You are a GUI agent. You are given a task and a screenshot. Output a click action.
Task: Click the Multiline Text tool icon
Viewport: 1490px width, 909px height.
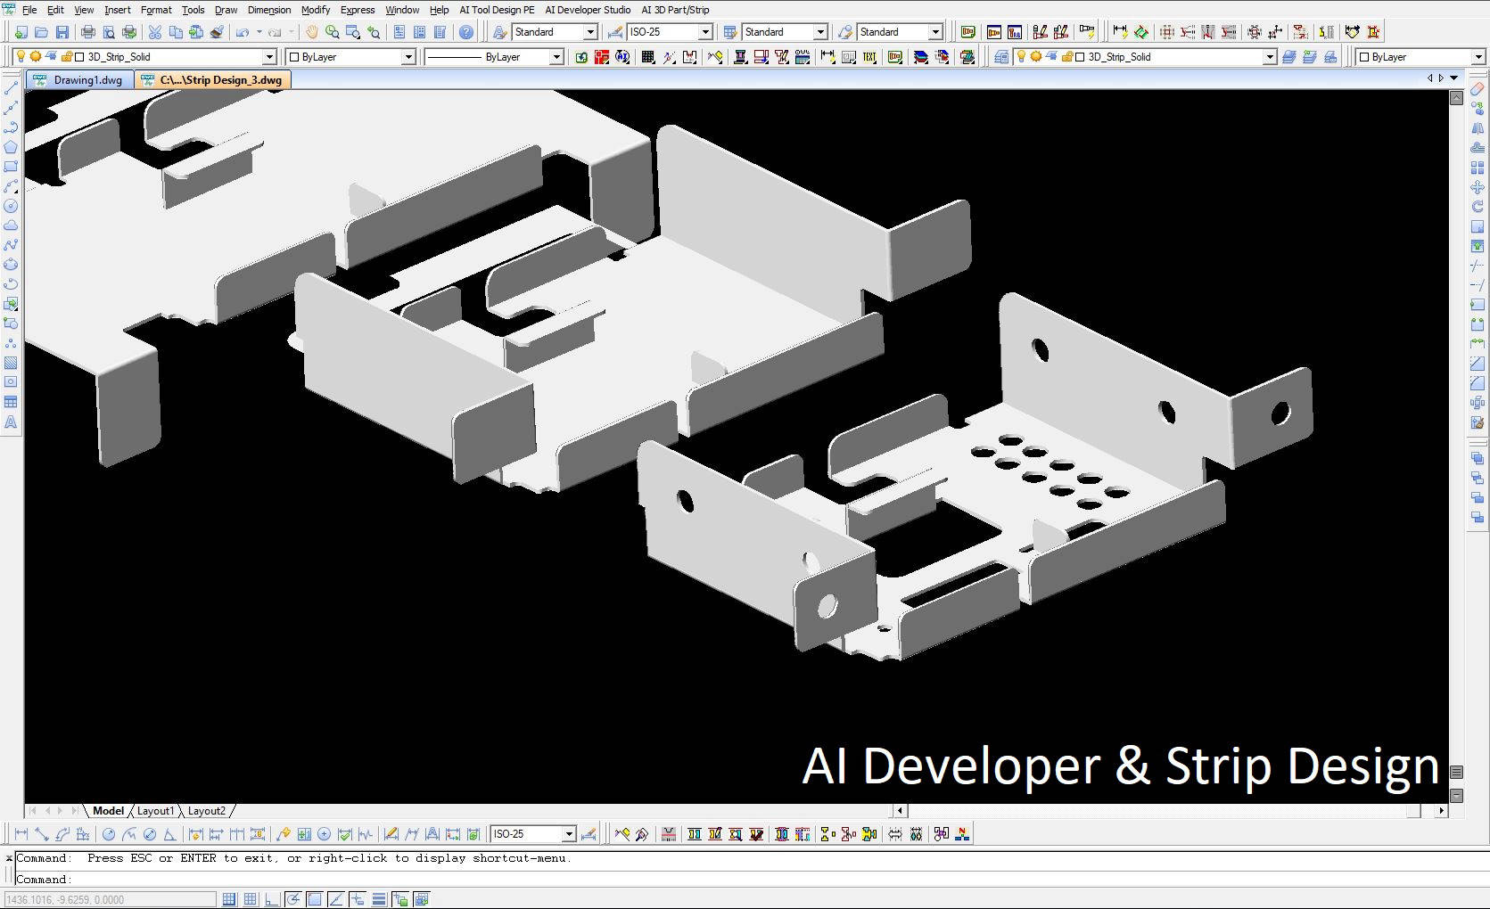11,422
